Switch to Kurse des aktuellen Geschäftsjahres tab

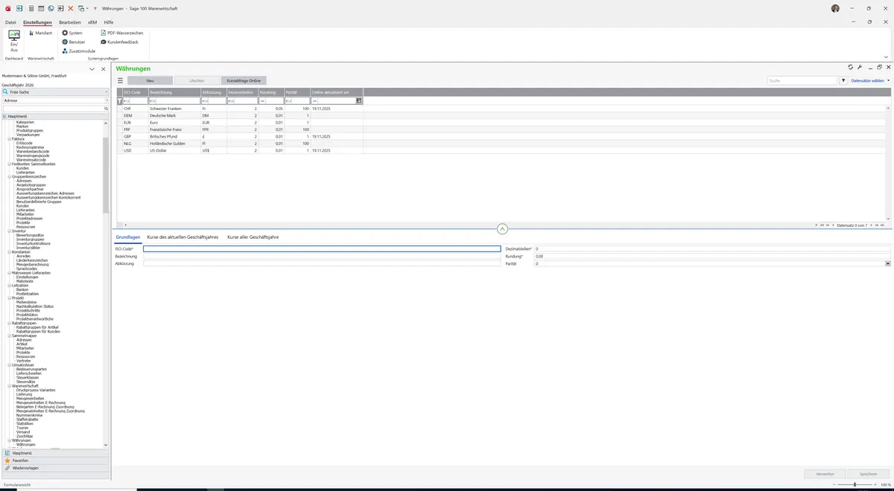coord(183,237)
